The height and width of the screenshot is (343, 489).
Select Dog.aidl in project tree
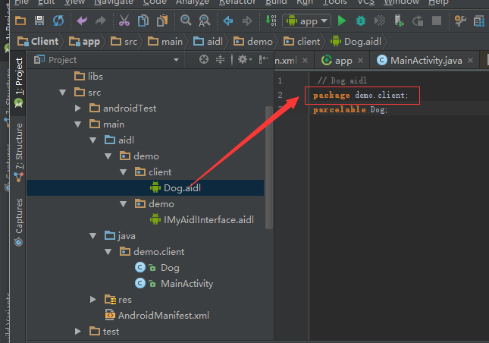pyautogui.click(x=145, y=188)
